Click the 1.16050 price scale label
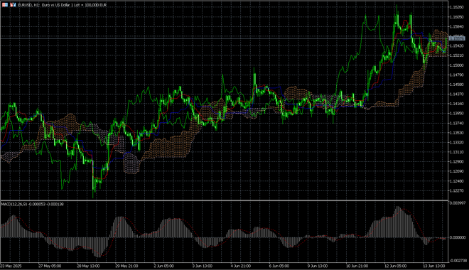The image size is (469, 270). (456, 17)
